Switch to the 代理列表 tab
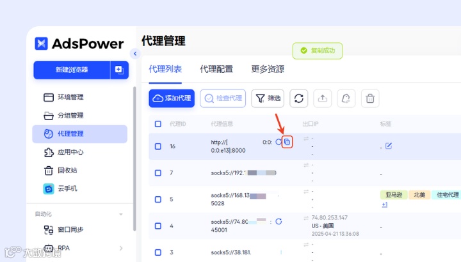 (x=165, y=69)
